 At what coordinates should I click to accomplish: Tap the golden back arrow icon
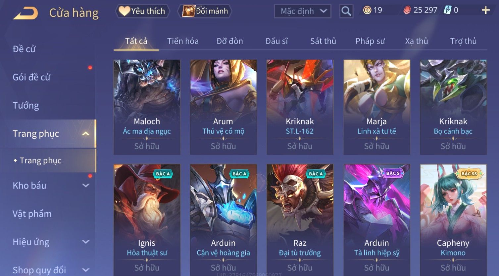[26, 13]
